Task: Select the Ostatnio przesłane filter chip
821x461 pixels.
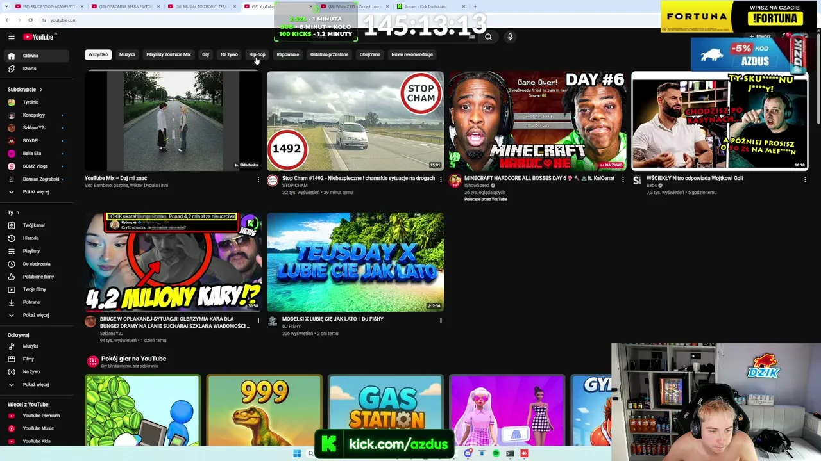Action: click(x=329, y=54)
